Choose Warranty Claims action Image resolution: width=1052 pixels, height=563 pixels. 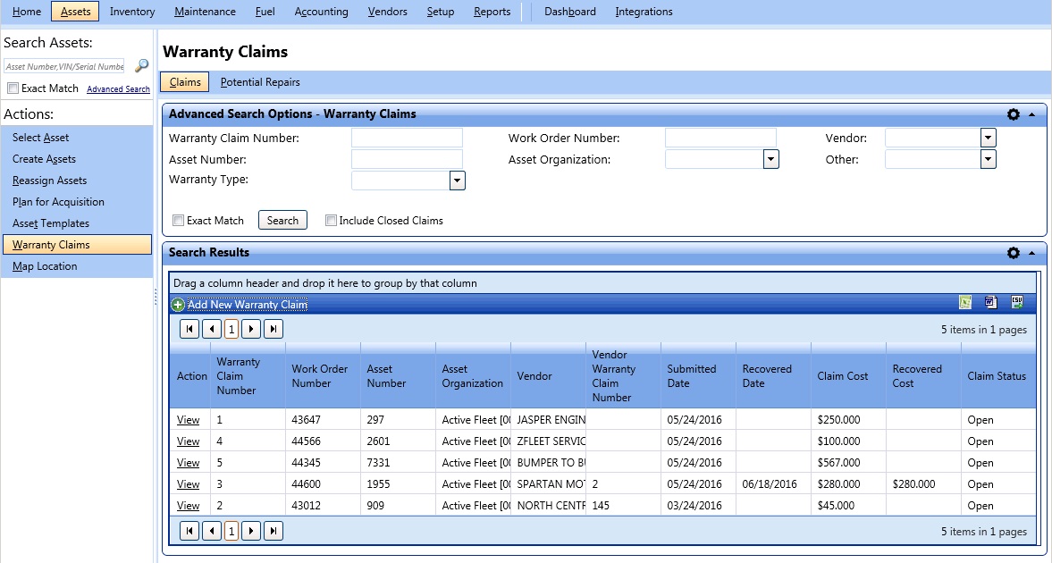77,245
